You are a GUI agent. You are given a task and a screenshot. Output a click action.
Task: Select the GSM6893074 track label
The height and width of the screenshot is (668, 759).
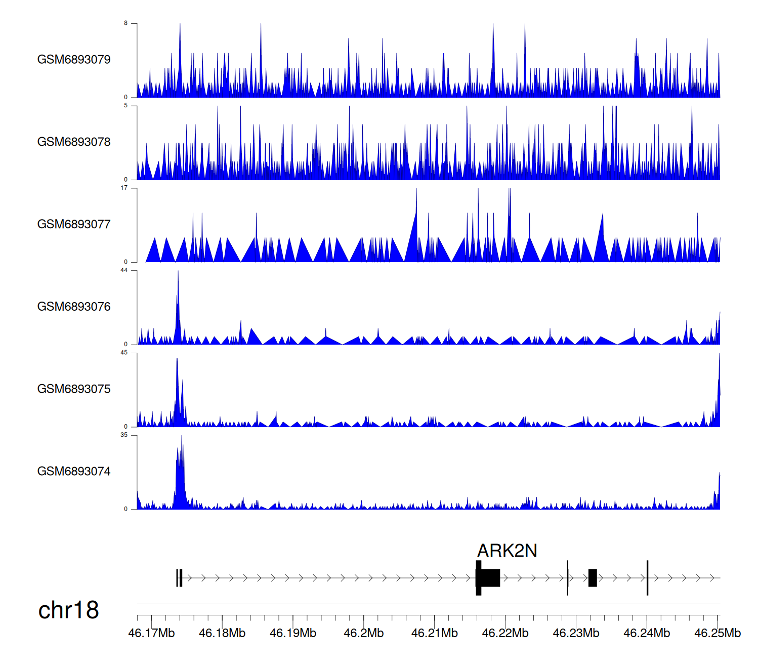(x=74, y=472)
